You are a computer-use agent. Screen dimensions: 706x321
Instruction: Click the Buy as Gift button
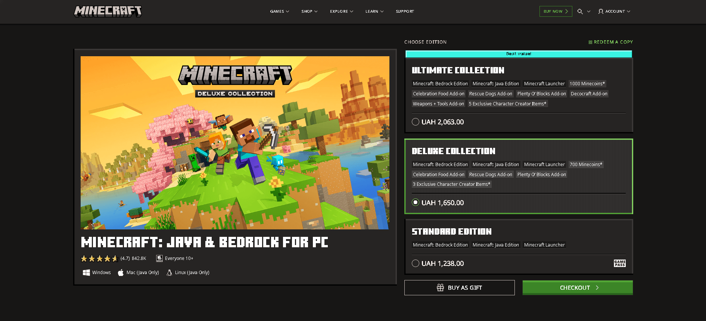460,287
